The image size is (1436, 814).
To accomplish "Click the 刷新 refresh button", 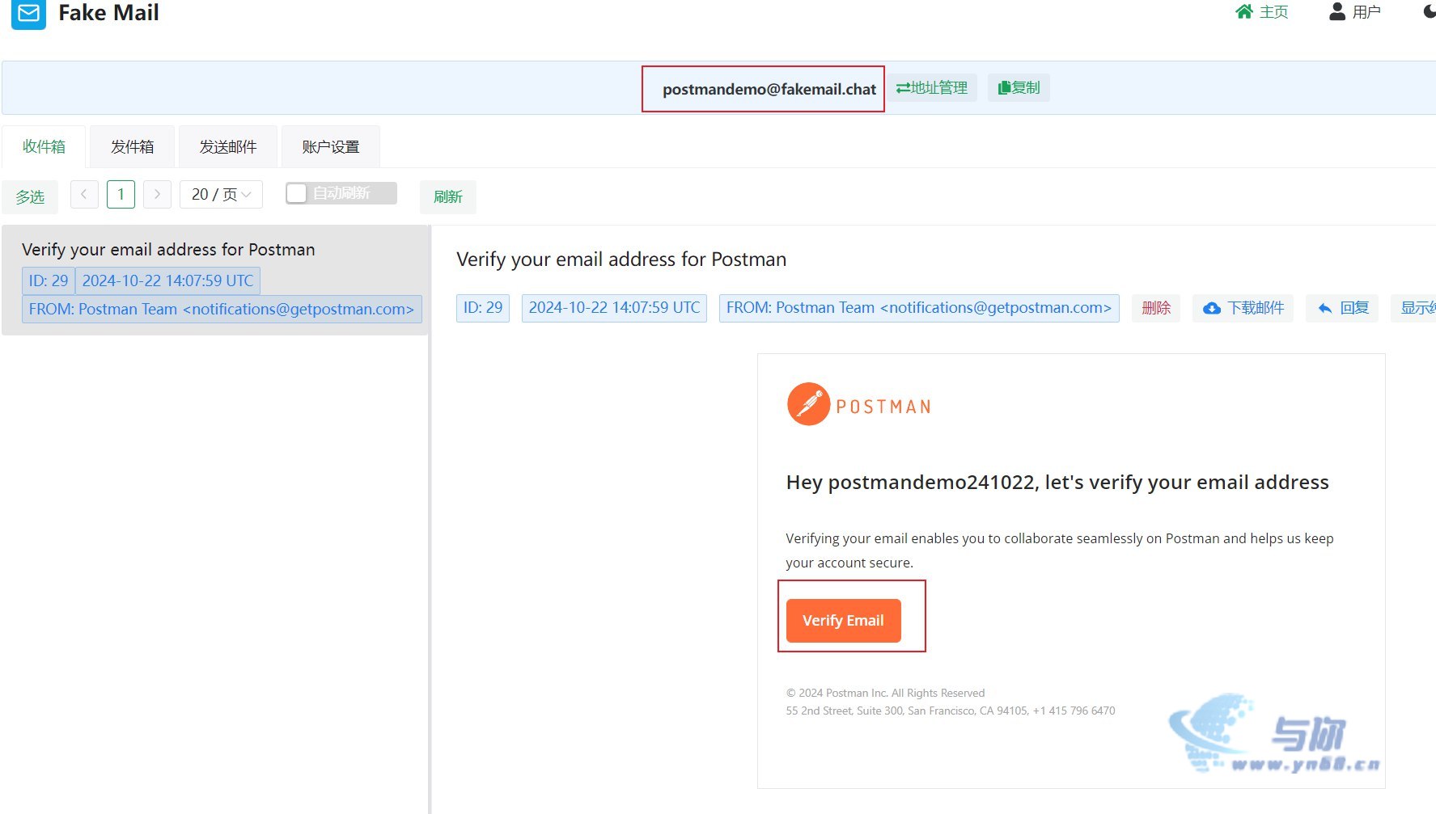I will 447,196.
